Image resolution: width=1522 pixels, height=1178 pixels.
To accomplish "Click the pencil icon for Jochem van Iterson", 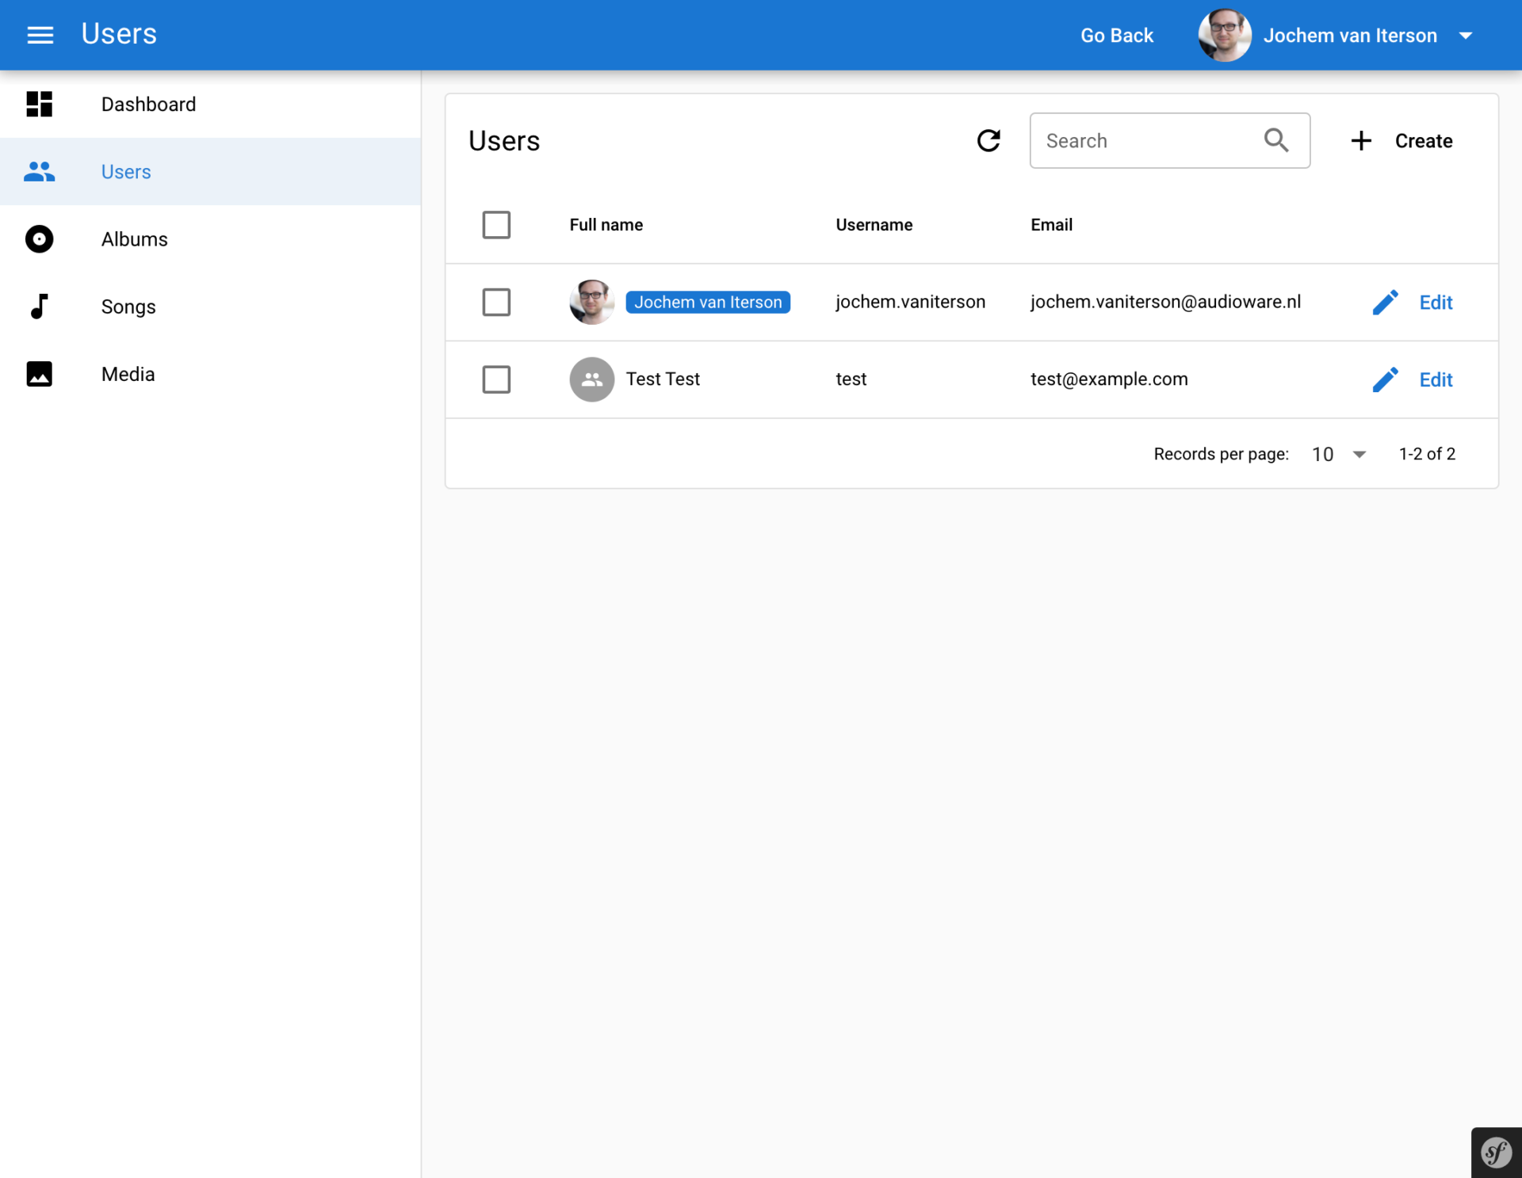I will 1385,303.
